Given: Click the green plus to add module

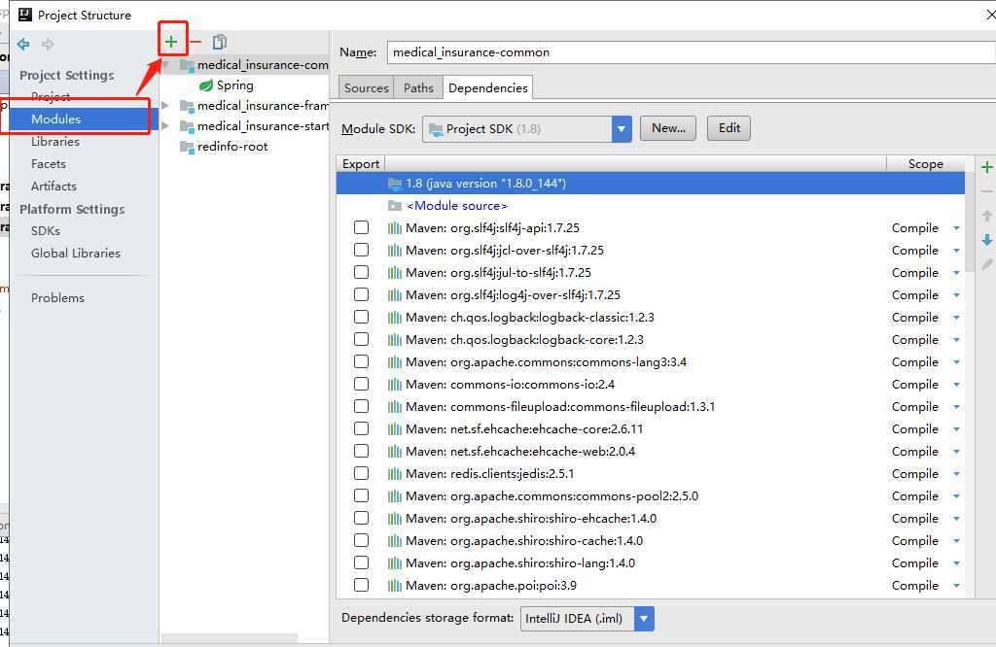Looking at the screenshot, I should pos(171,42).
